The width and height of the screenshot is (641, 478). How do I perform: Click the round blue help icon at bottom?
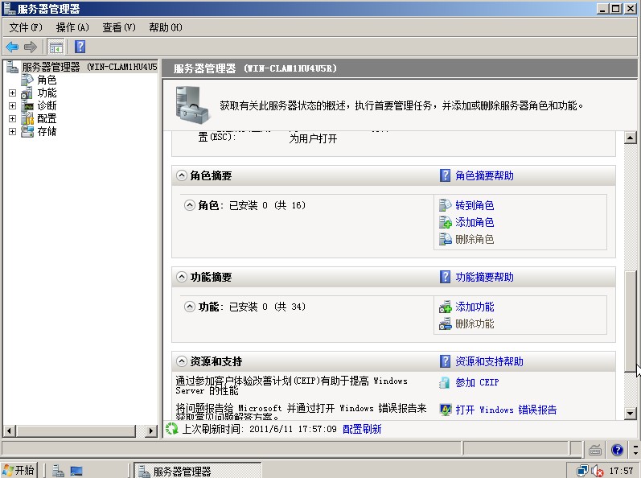(617, 450)
